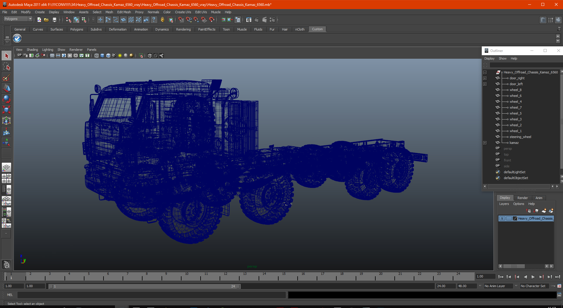Switch to four view layout
Screen dimensions: 563x308
[6, 179]
